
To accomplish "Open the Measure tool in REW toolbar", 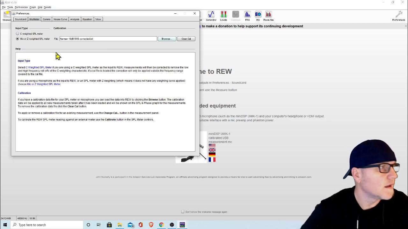I will coord(6,16).
